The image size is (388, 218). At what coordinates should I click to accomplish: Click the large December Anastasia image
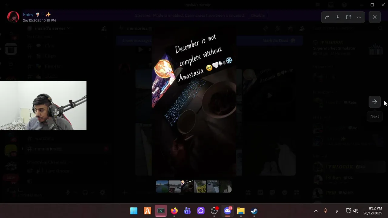pos(194,101)
